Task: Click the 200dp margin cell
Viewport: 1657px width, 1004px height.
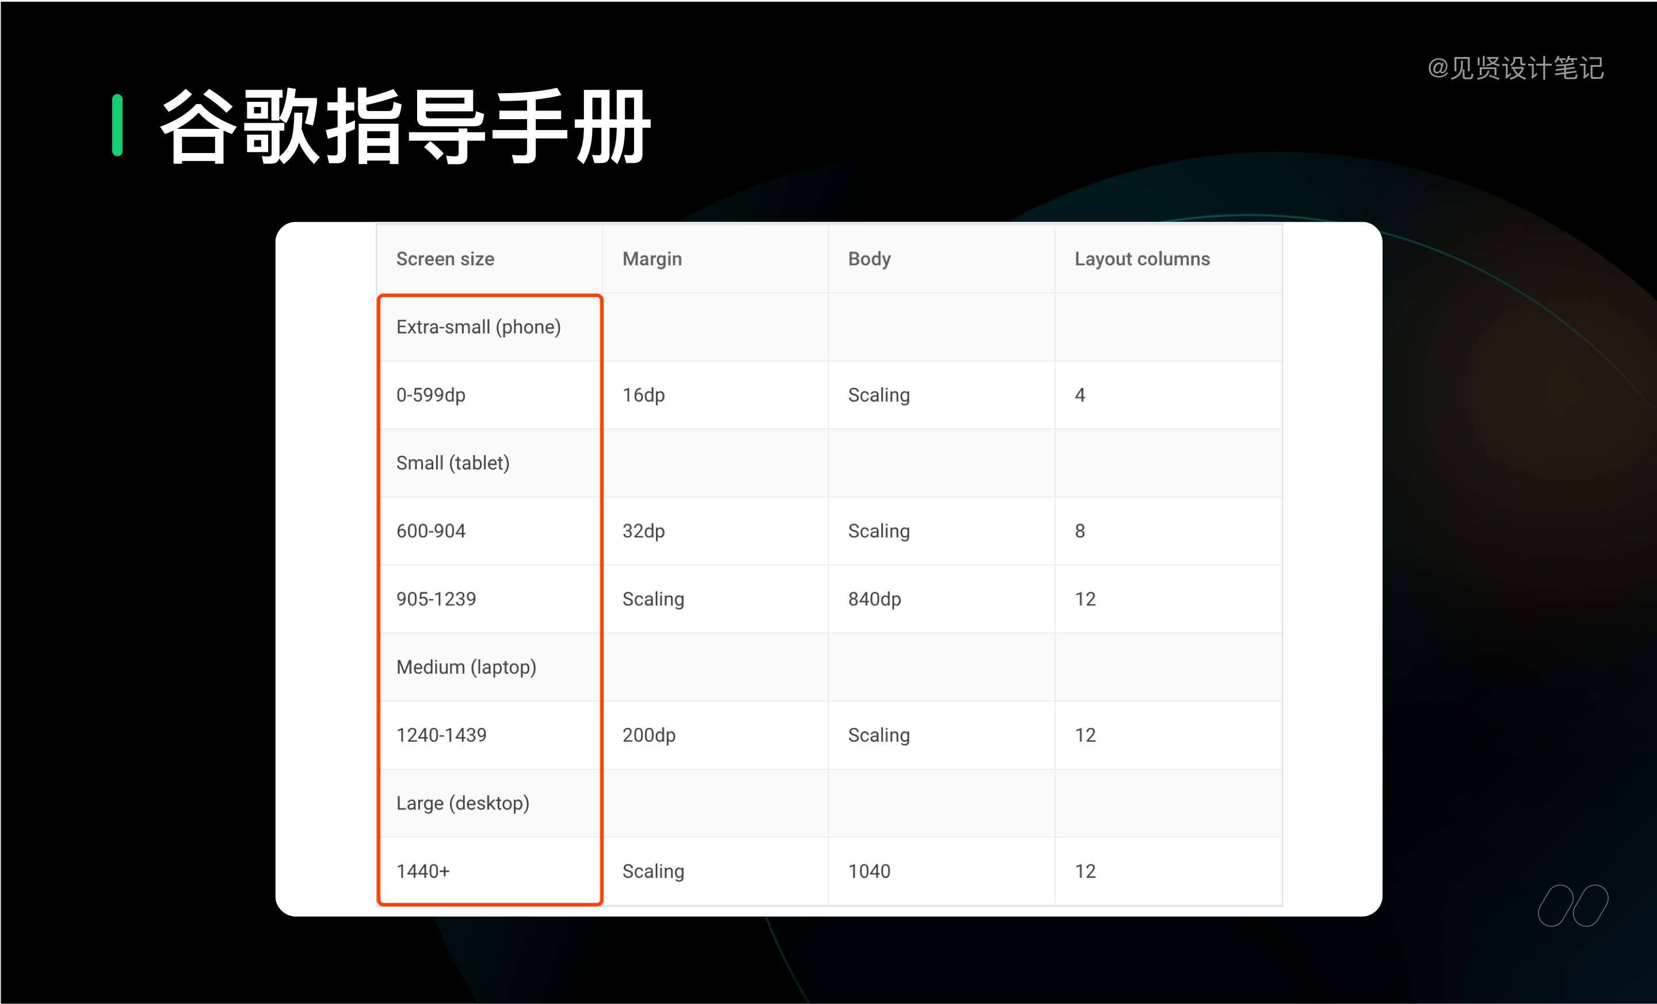Action: pyautogui.click(x=648, y=735)
